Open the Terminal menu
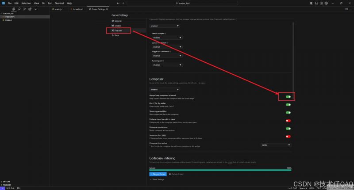This screenshot has height=190, width=354. point(60,3)
